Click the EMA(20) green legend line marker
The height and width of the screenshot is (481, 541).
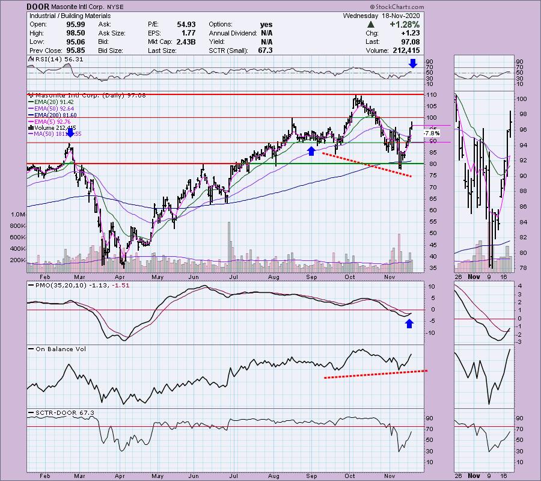pyautogui.click(x=31, y=102)
